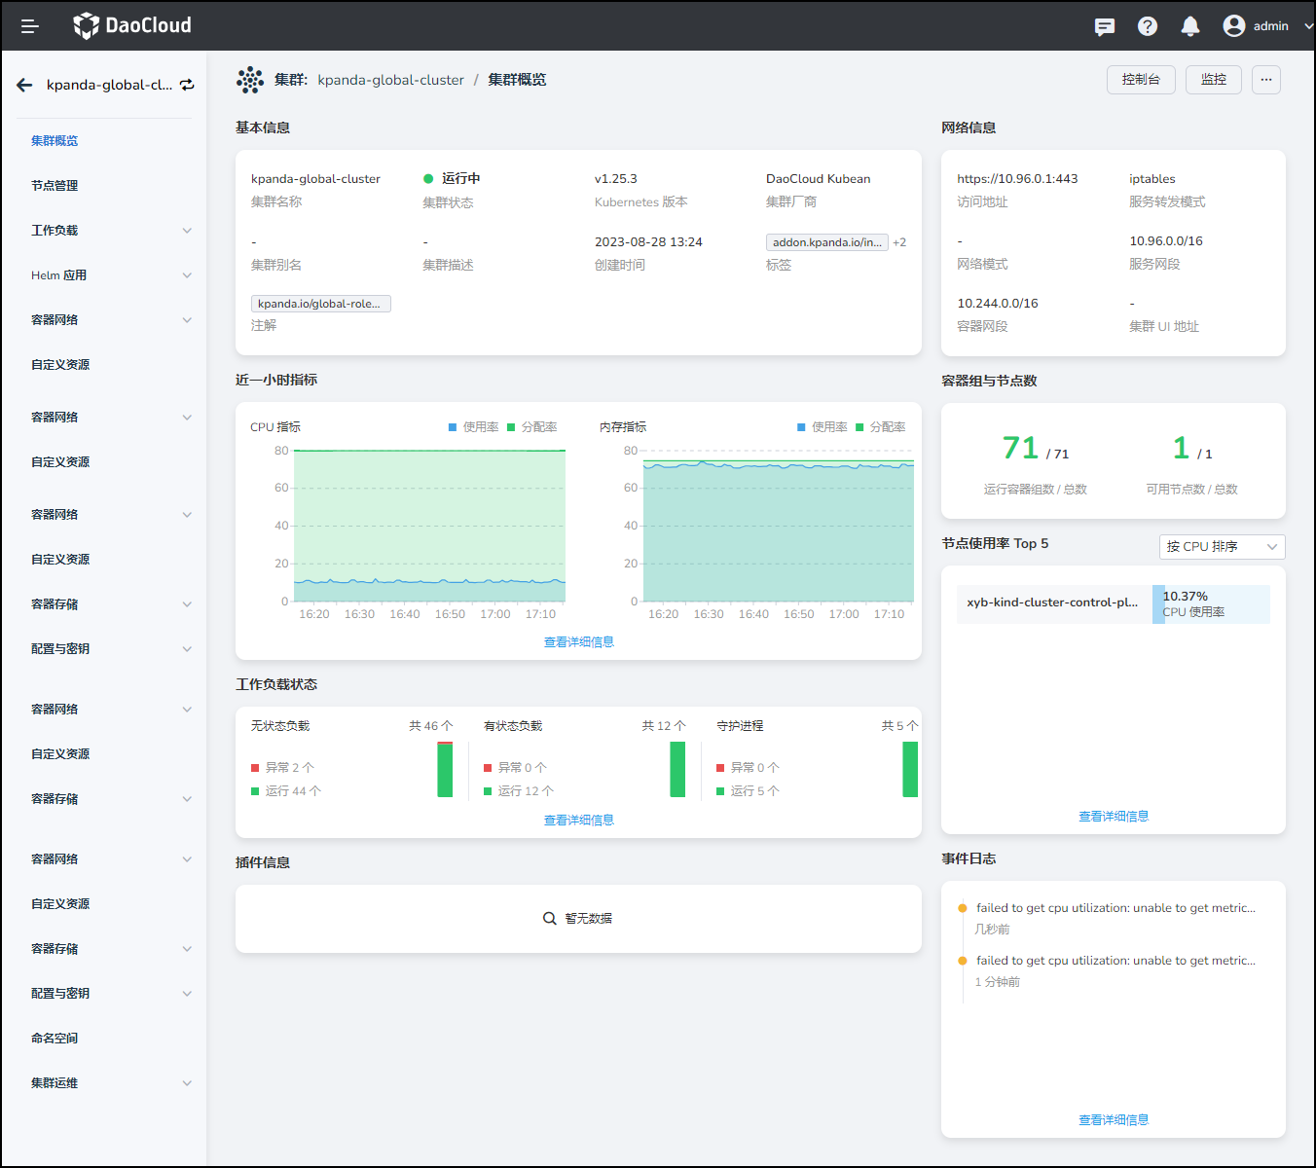Expand the Helm 应用 sidebar chevron
Viewport: 1316px width, 1168px height.
point(187,275)
